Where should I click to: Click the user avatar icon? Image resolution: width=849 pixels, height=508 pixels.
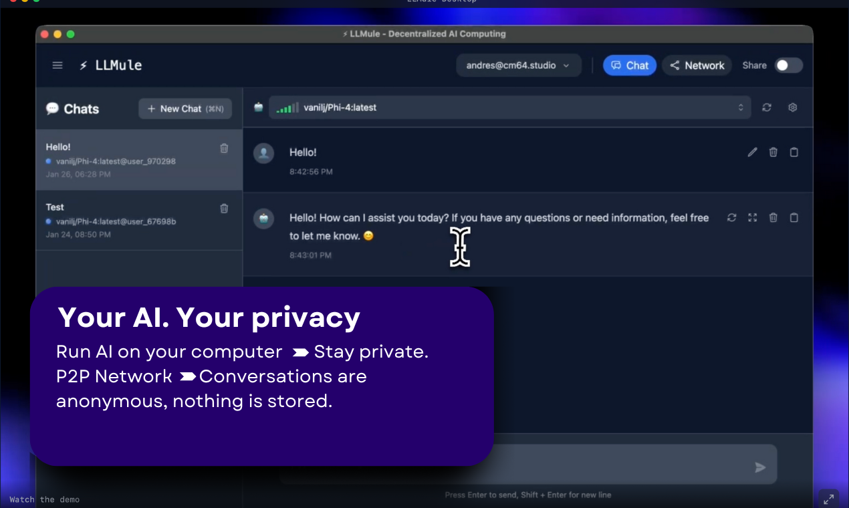[263, 153]
